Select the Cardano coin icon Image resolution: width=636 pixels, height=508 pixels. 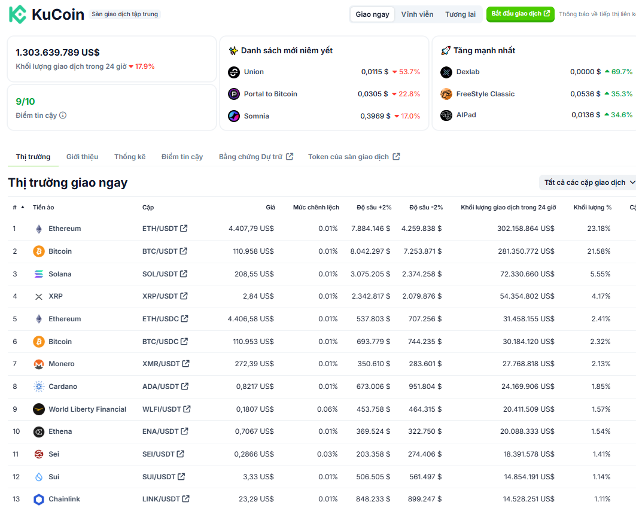[39, 386]
